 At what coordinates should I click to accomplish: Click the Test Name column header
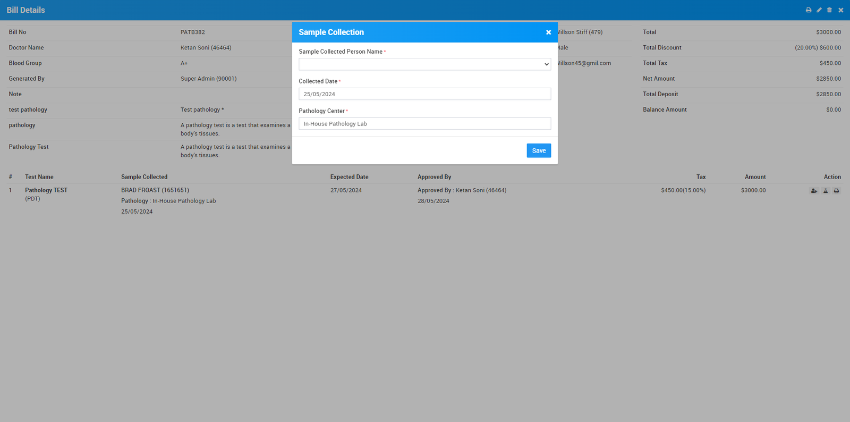coord(39,177)
